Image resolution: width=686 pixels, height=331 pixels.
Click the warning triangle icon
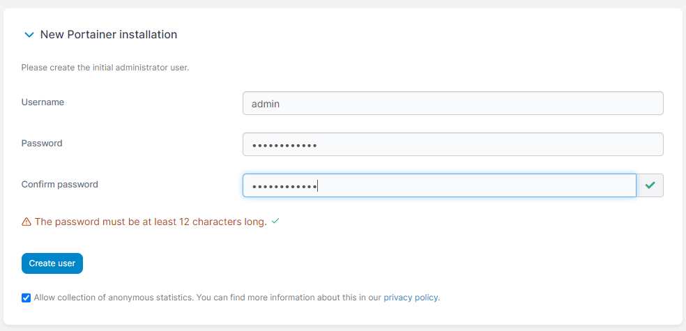(x=26, y=222)
